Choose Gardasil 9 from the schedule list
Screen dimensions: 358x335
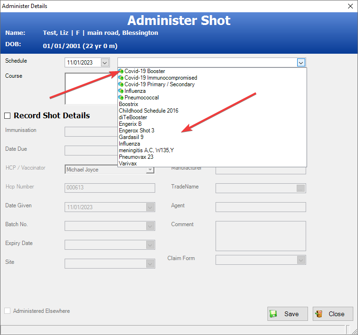[131, 137]
